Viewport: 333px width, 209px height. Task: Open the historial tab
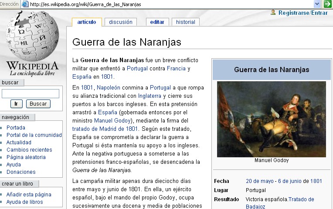coord(185,22)
